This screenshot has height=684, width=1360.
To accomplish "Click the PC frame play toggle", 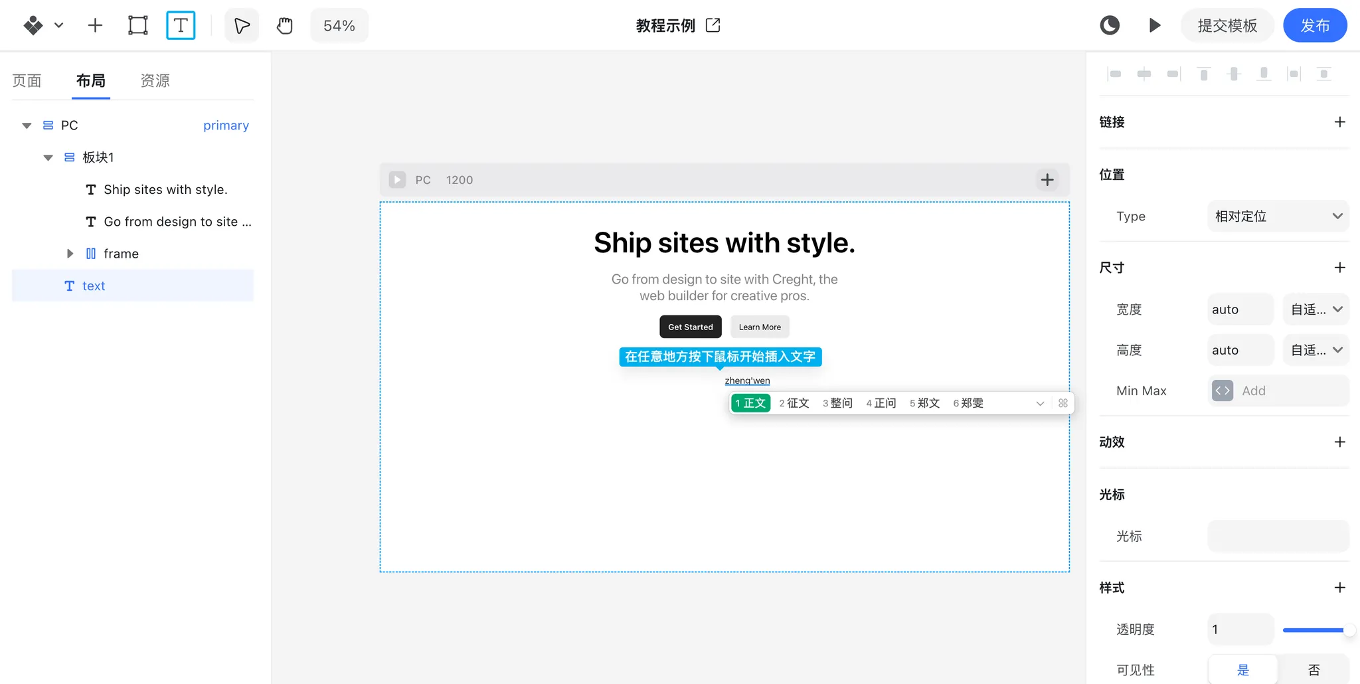I will (397, 180).
